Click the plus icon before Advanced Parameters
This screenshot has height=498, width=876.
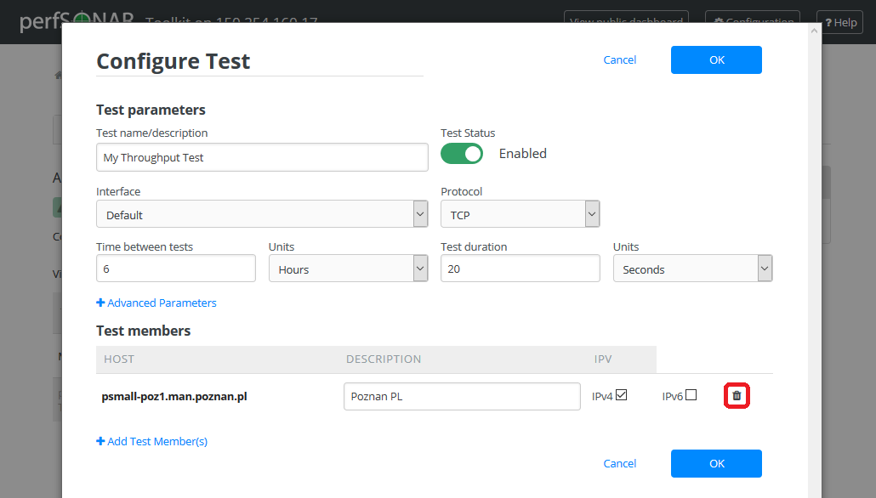tap(100, 303)
